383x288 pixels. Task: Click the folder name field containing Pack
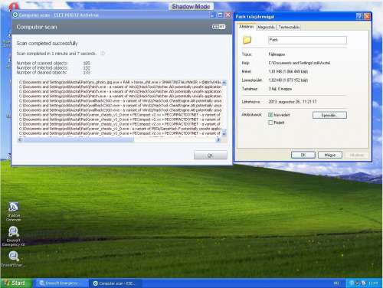click(307, 40)
